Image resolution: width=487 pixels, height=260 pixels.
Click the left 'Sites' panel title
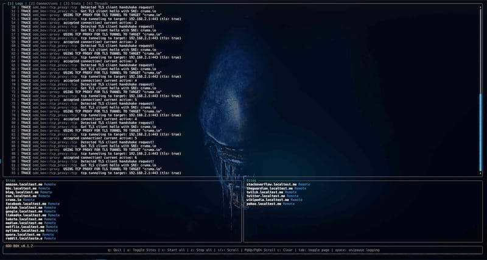pos(10,180)
